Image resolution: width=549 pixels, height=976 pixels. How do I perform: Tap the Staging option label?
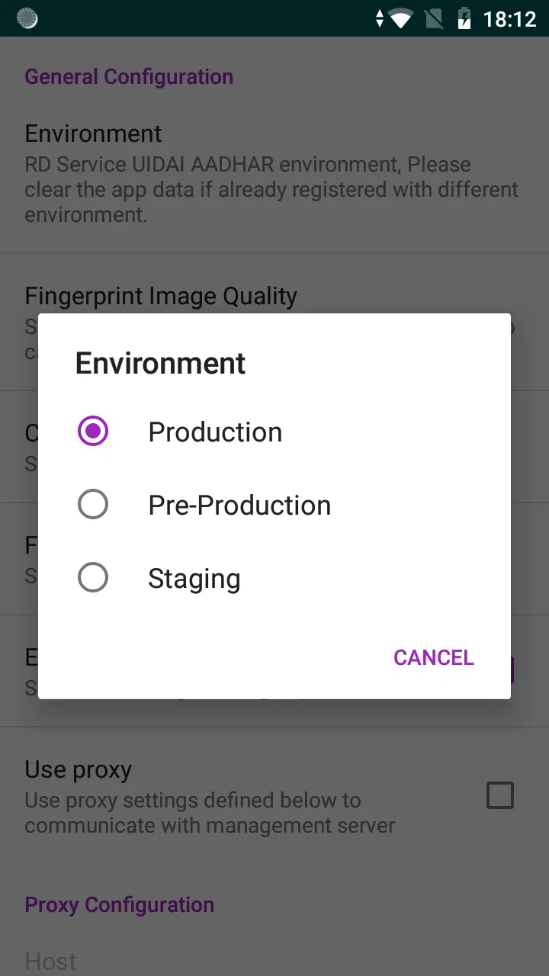[194, 579]
